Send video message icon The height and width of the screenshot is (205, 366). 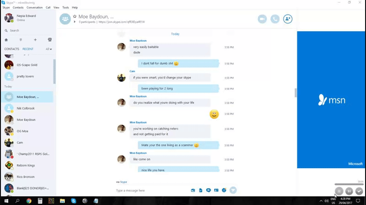(209, 190)
